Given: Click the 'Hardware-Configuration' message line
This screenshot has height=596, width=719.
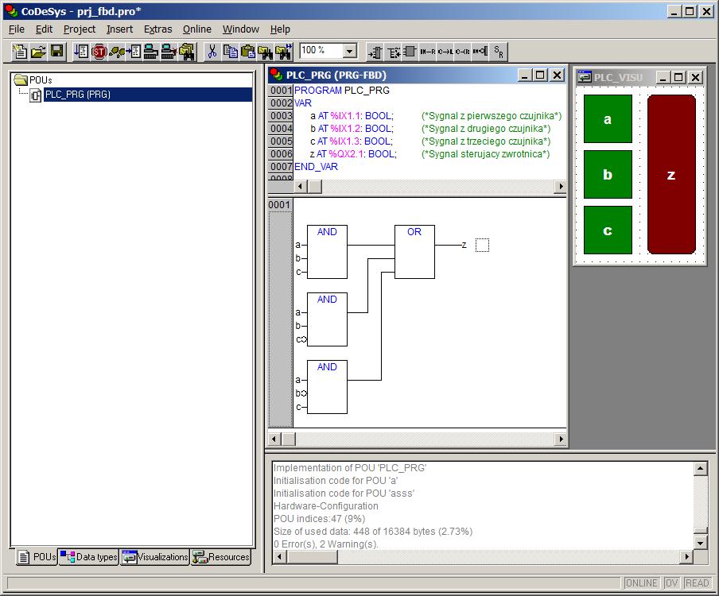Looking at the screenshot, I should click(x=326, y=506).
